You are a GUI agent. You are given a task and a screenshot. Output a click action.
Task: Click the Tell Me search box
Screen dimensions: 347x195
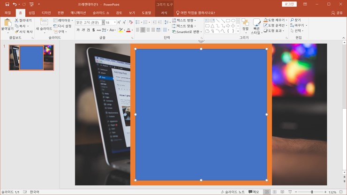196,13
